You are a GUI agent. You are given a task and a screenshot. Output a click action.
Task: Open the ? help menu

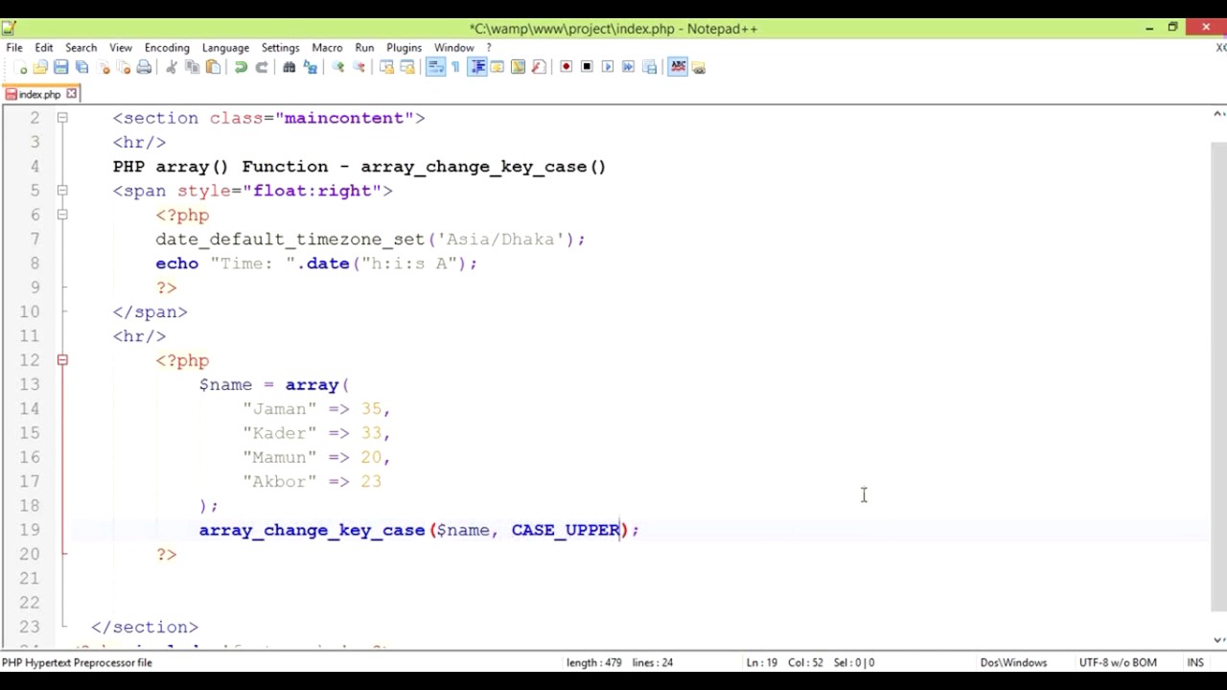[x=489, y=47]
